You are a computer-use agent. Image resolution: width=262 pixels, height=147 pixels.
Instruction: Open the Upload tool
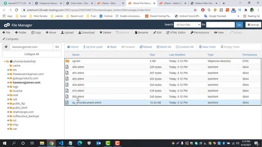point(67,33)
